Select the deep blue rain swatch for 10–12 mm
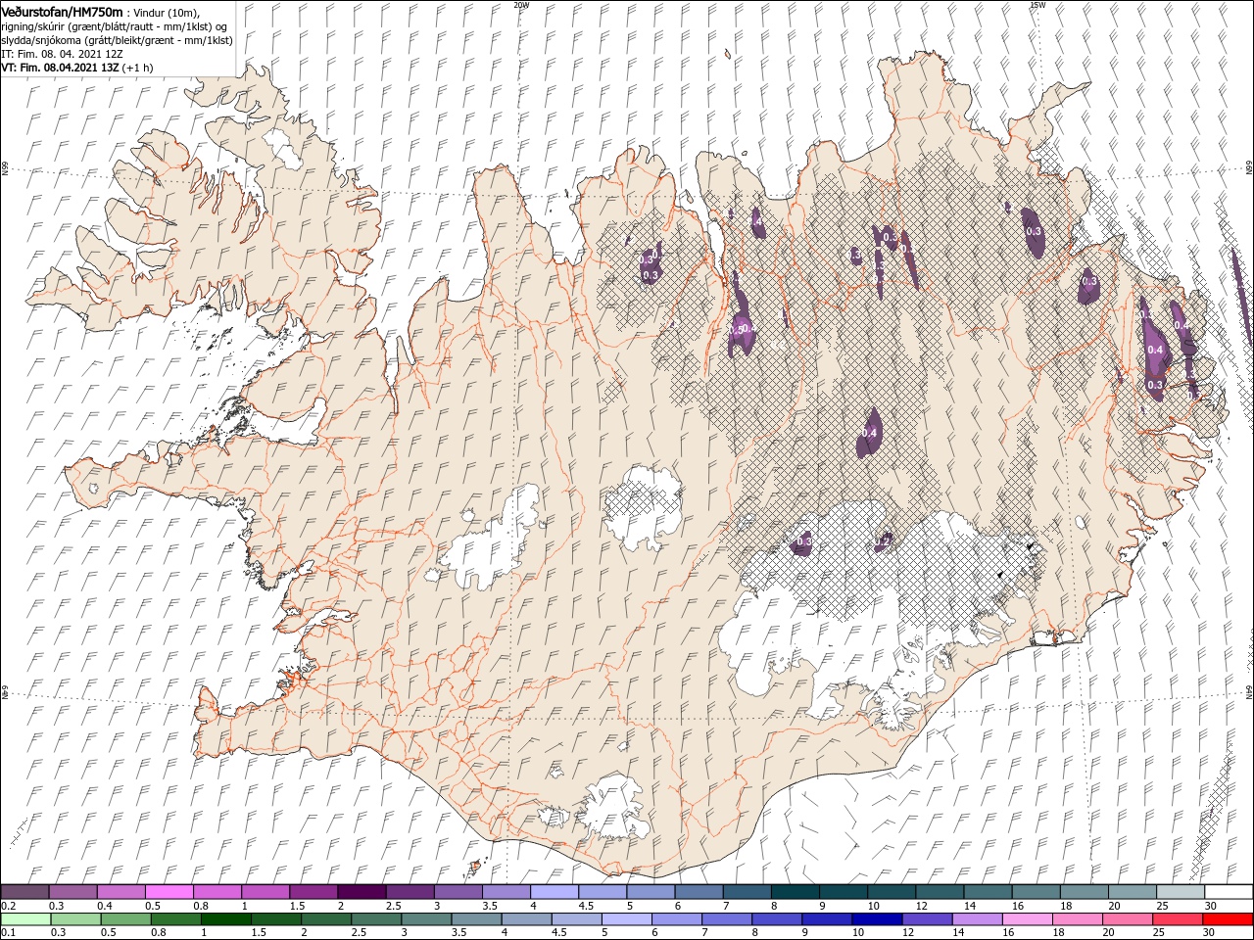1254x940 pixels. click(x=876, y=919)
